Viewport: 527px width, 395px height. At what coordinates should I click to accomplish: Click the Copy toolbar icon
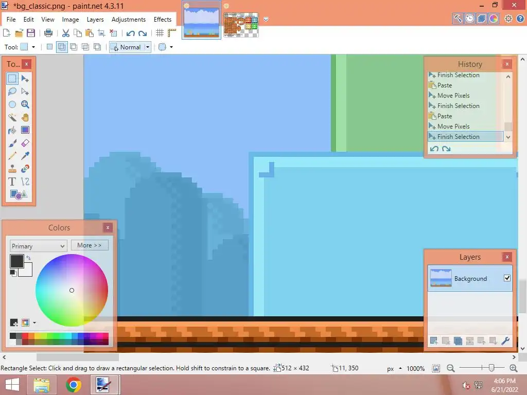coord(78,33)
